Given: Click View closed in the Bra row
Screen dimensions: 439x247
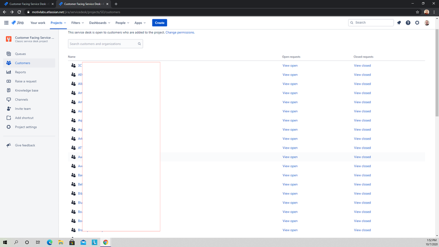Looking at the screenshot, I should tap(362, 230).
